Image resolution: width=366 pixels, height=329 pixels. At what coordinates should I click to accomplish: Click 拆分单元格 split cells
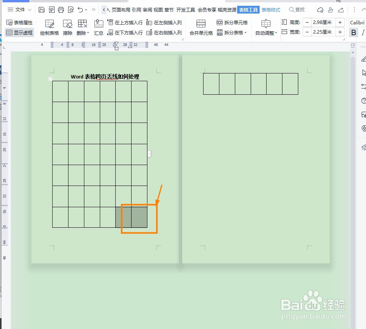(x=232, y=23)
